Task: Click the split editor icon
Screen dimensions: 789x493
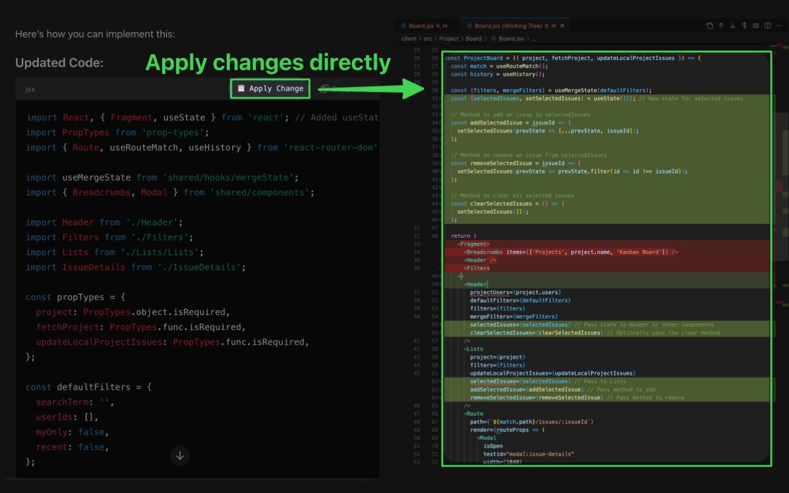Action: pyautogui.click(x=768, y=26)
